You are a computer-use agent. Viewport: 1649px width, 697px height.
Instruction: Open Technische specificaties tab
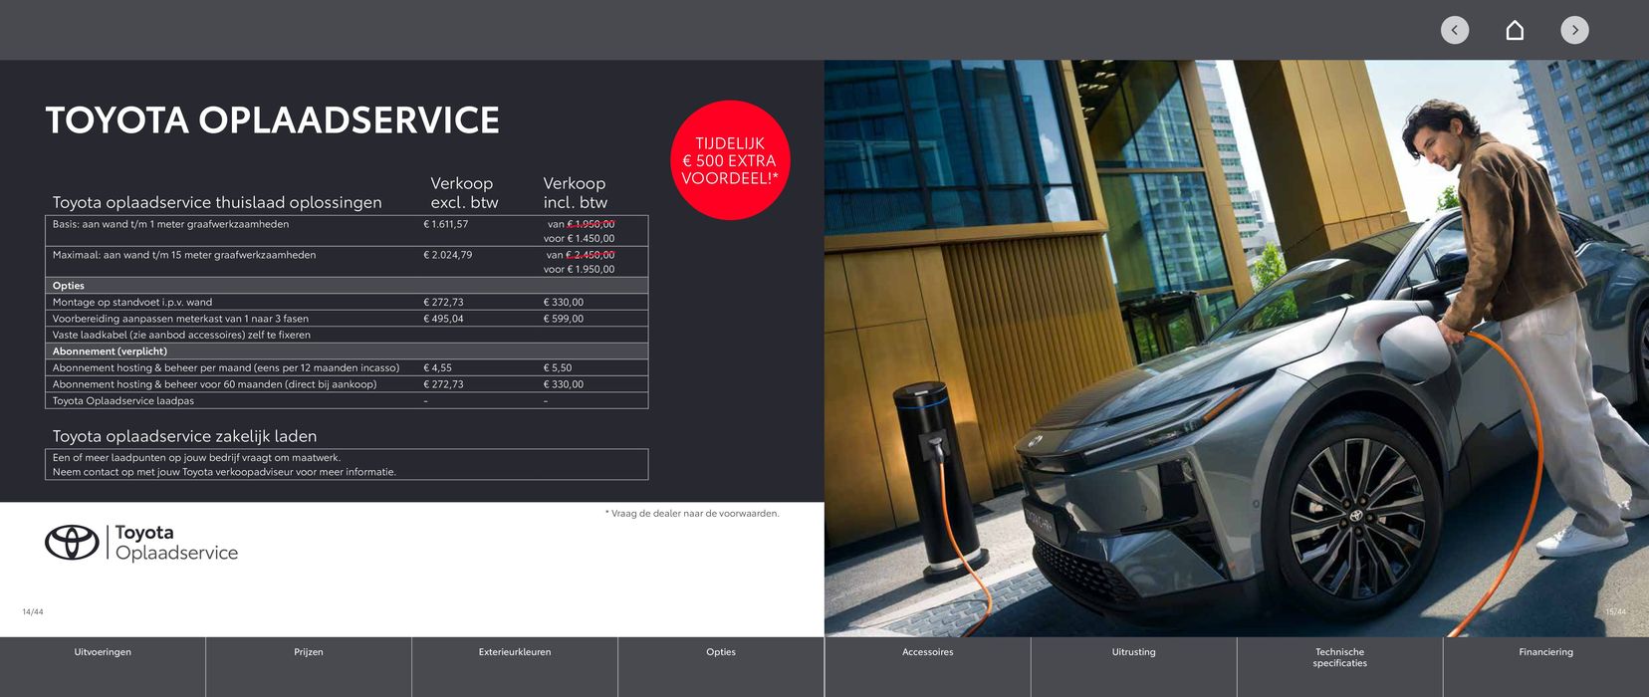1339,657
